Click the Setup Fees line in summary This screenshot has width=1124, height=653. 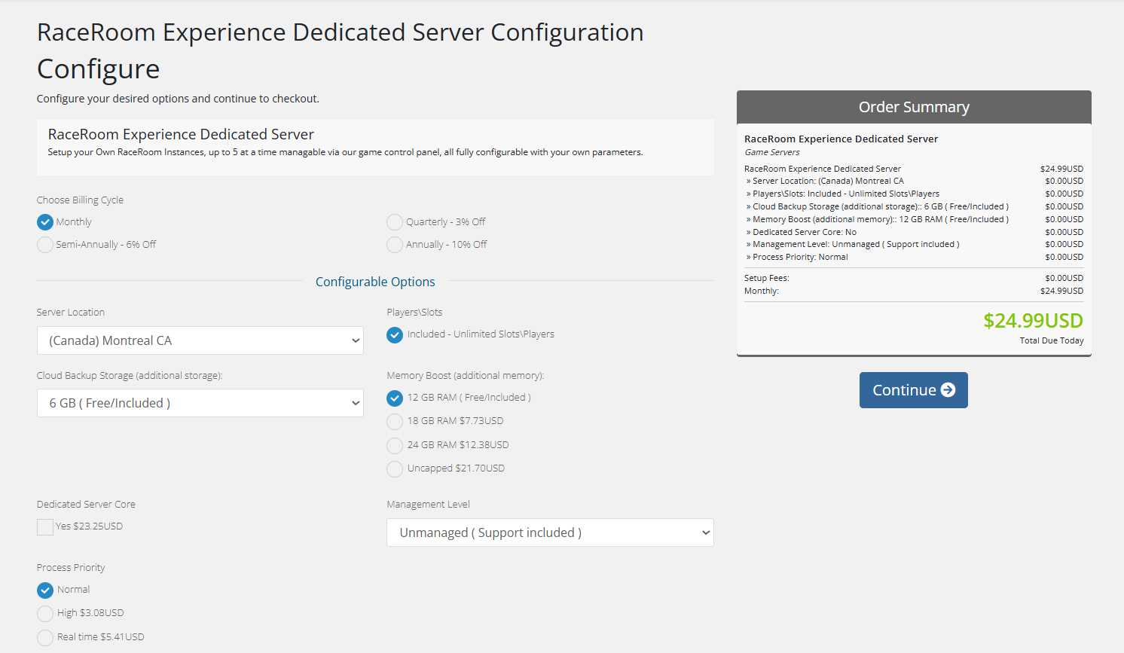click(914, 278)
